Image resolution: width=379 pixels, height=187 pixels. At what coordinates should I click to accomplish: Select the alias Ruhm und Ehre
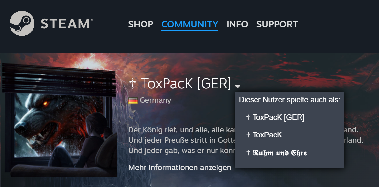(277, 153)
